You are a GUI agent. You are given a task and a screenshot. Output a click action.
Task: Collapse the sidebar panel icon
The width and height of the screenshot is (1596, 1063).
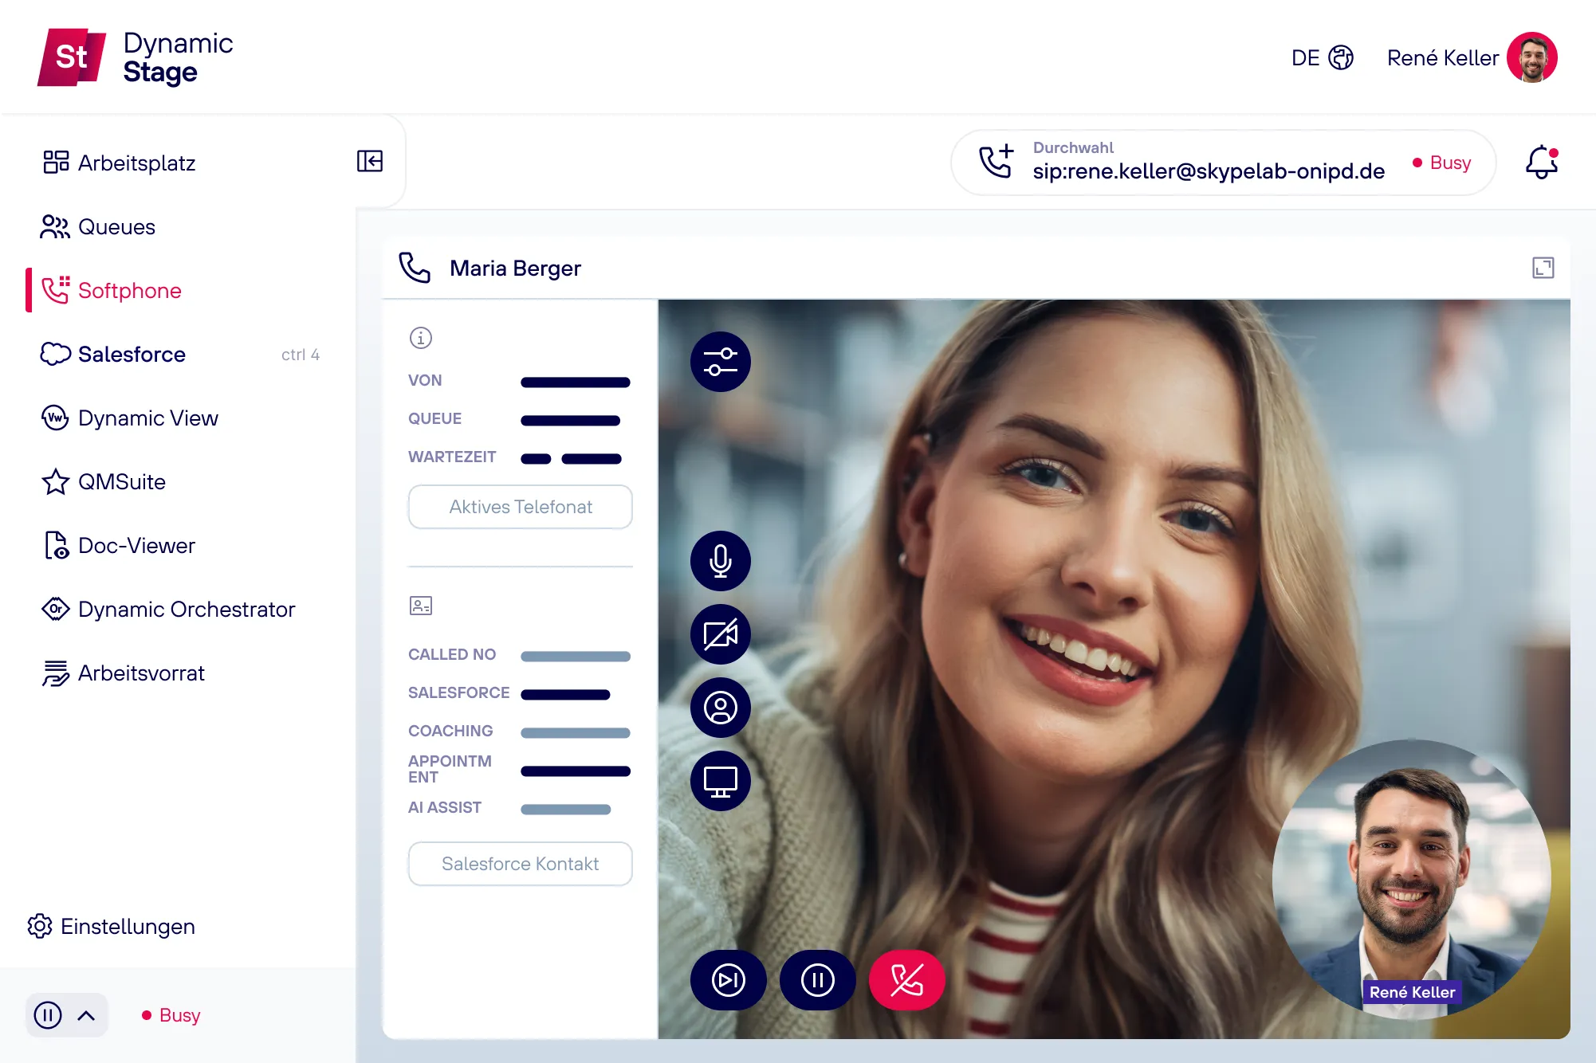click(370, 161)
